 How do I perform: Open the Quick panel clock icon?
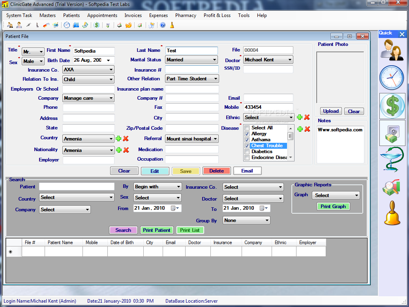[x=392, y=78]
